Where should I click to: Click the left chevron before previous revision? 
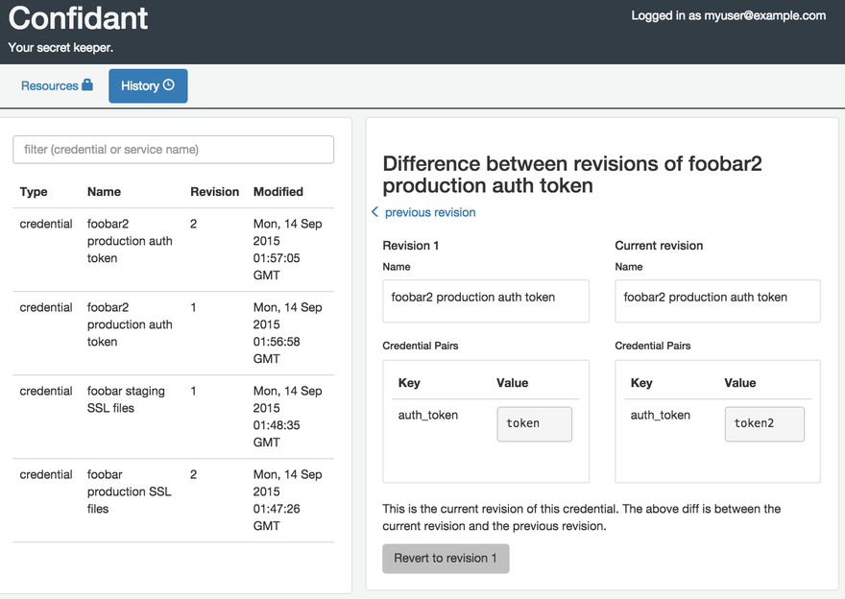pos(374,212)
